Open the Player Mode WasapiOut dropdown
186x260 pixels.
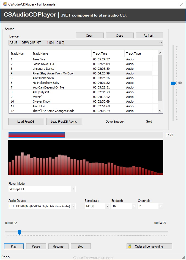[x=73, y=189]
